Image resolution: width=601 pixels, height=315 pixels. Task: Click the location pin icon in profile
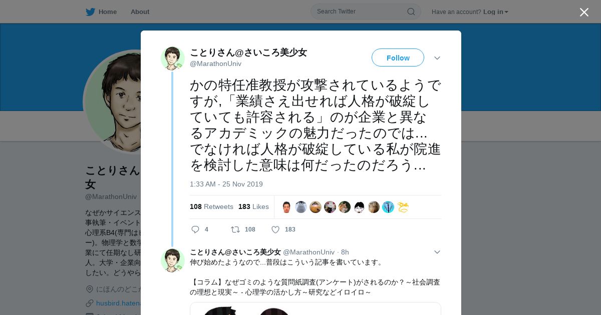90,289
